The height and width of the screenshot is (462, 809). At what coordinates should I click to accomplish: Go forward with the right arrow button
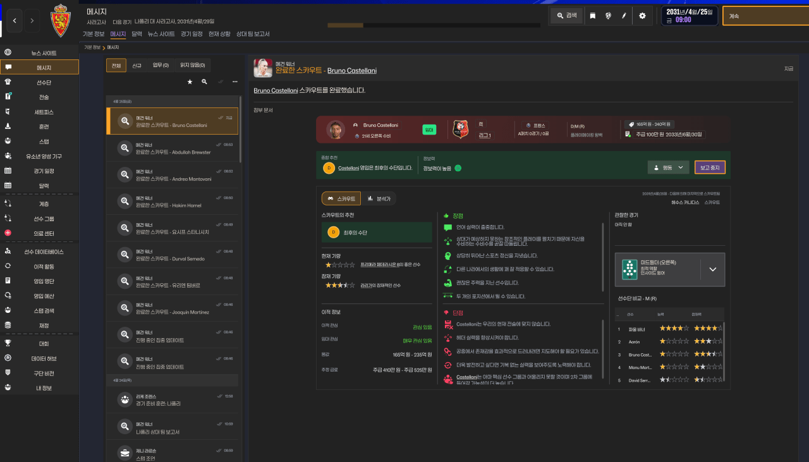(x=33, y=21)
